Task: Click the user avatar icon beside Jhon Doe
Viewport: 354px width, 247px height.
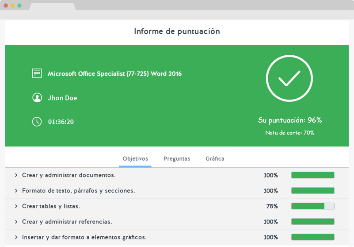Action: coord(37,98)
